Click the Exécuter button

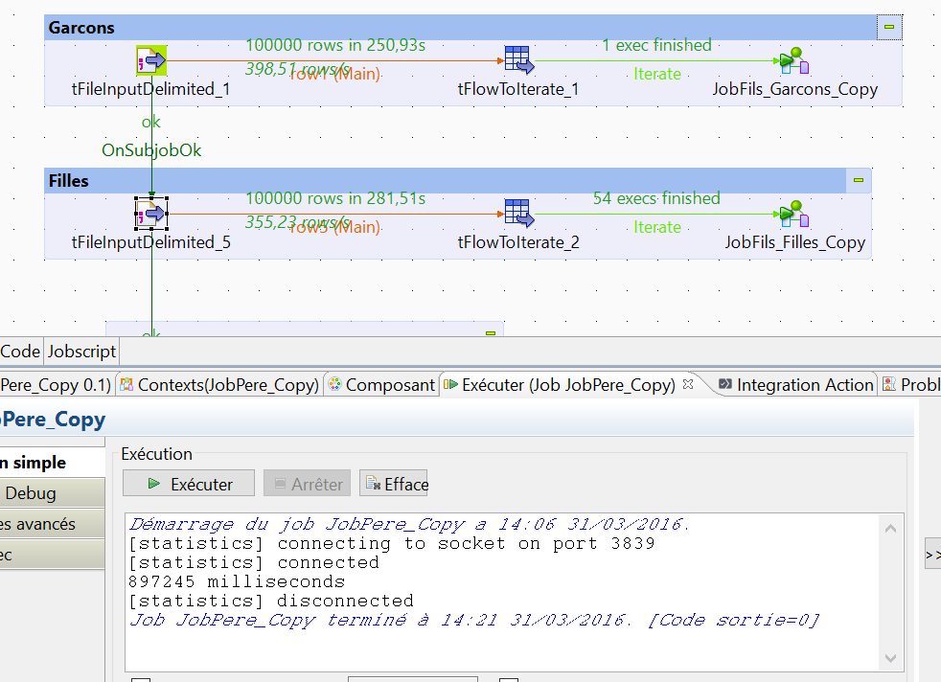click(x=188, y=483)
